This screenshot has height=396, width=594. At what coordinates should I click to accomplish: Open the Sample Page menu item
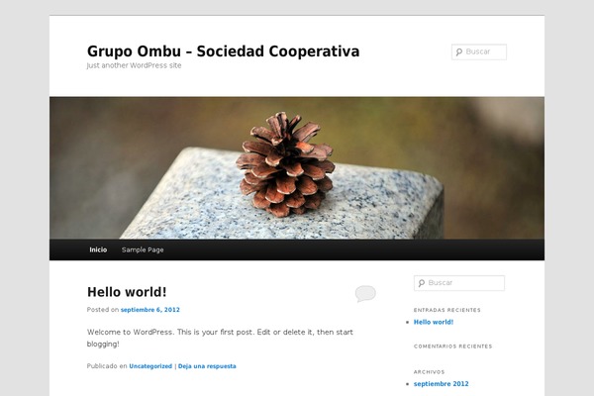tap(143, 249)
